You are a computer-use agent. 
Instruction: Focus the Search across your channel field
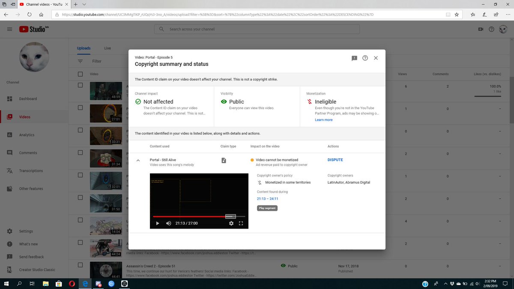tap(257, 29)
